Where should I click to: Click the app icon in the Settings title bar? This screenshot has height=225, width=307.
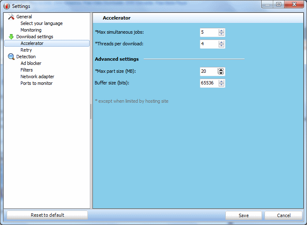pos(7,6)
